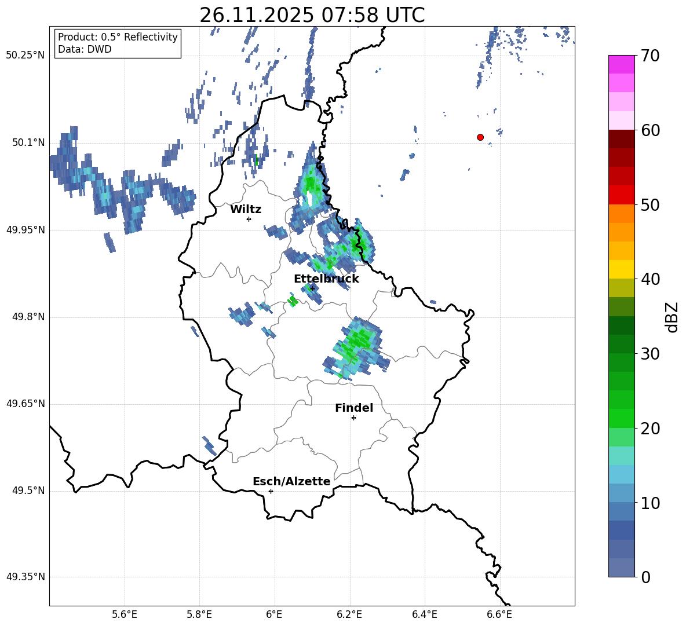Click the 'Data: DWD' source text

point(85,49)
